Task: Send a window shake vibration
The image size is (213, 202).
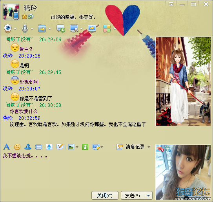Action: [39, 147]
